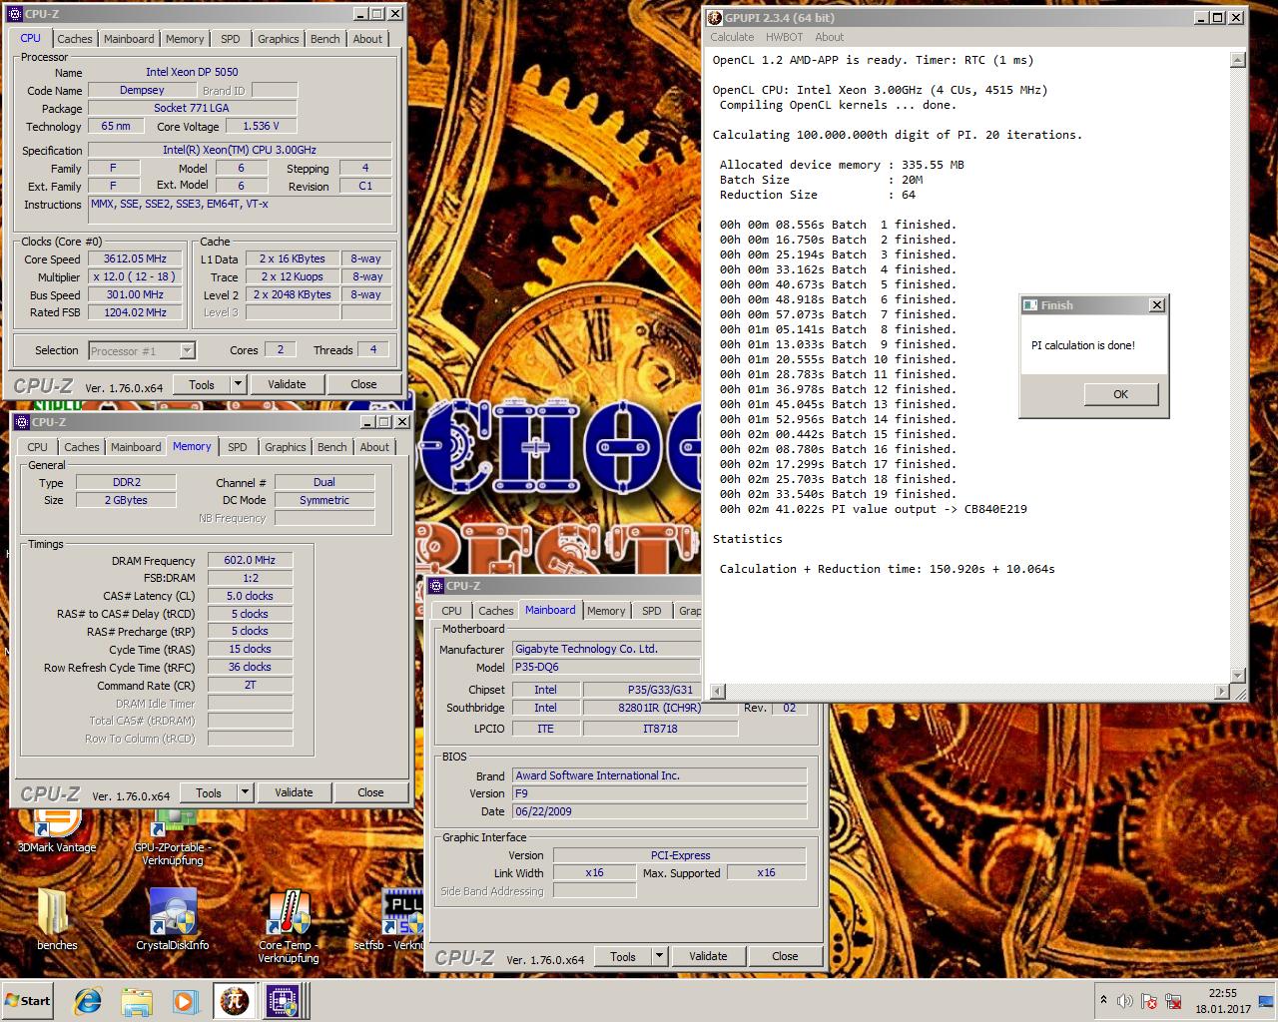Click Validate in the CPU-Z processor window
This screenshot has height=1022, width=1278.
click(287, 384)
